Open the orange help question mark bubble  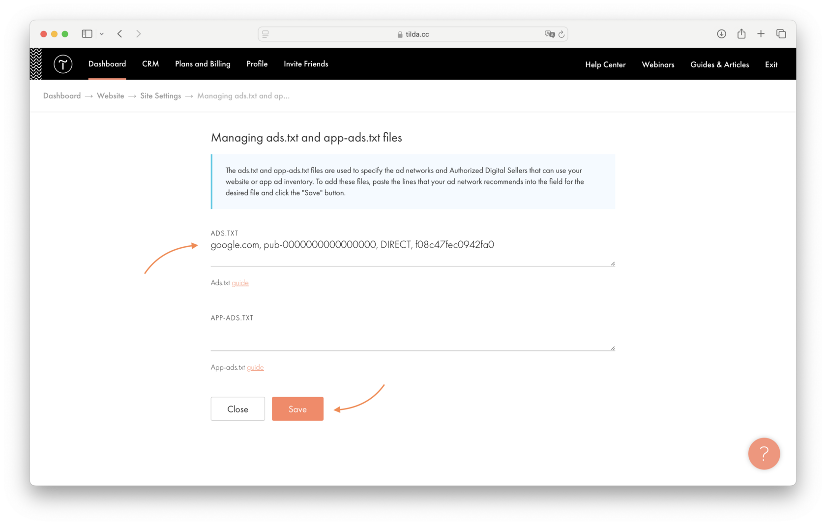click(x=764, y=454)
